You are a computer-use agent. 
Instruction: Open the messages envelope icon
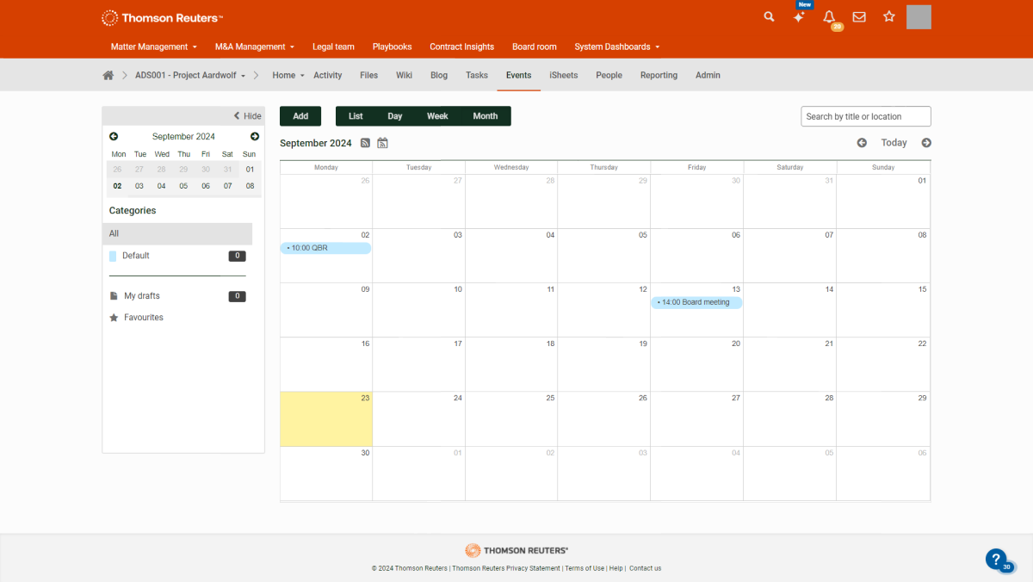tap(859, 17)
